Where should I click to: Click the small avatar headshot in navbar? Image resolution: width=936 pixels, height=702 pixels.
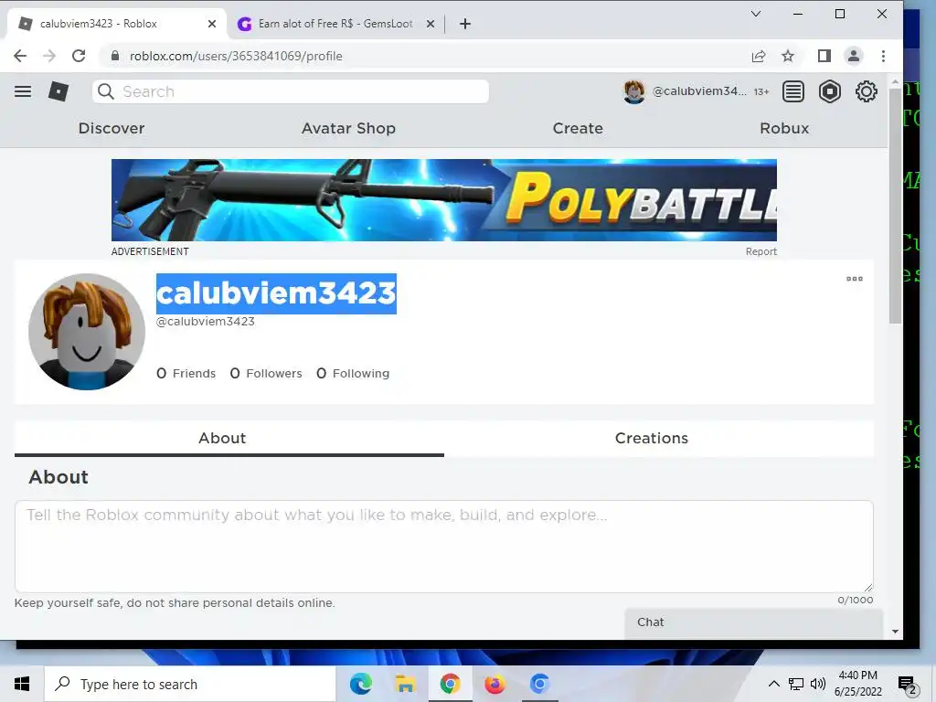(634, 91)
